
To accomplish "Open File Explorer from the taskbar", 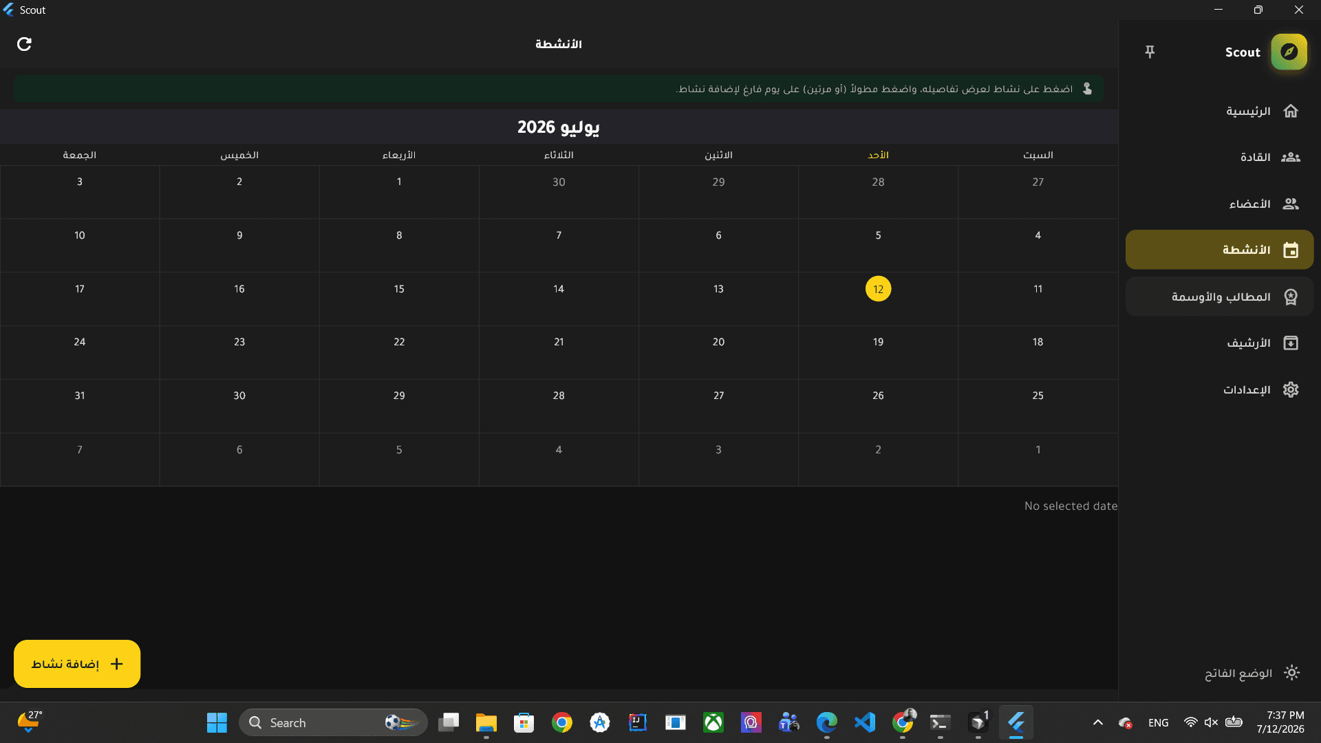I will [x=486, y=722].
